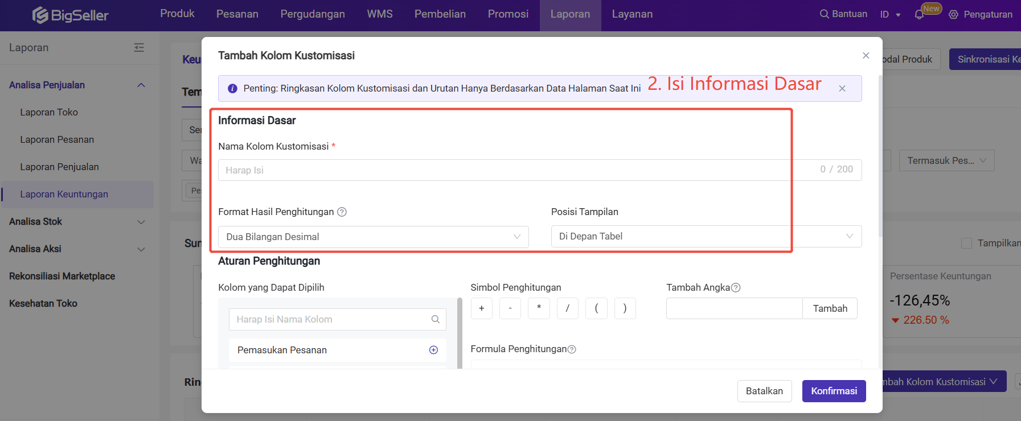Viewport: 1021px width, 421px height.
Task: Collapse the Laporan sidebar menu icon
Action: tap(139, 48)
